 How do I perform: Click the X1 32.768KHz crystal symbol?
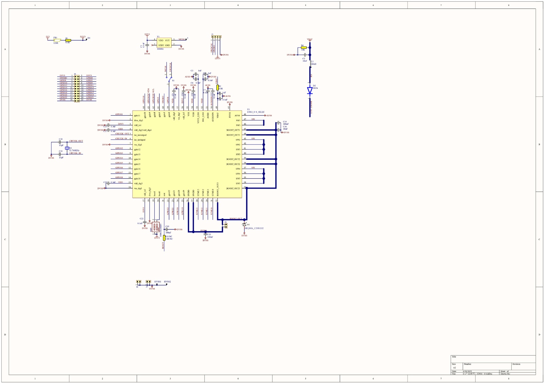tap(67, 148)
